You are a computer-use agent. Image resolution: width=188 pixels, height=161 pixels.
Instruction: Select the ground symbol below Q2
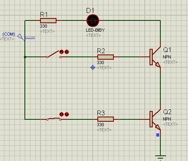(160, 158)
